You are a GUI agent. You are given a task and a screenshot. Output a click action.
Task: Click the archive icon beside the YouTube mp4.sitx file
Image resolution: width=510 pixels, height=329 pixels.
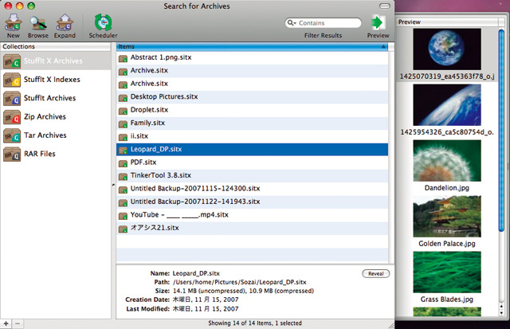click(123, 216)
